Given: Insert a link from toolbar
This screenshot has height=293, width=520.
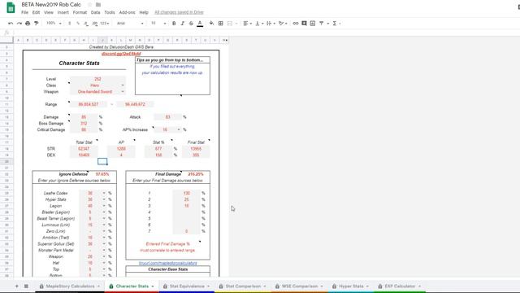Looking at the screenshot, I should pyautogui.click(x=296, y=24).
